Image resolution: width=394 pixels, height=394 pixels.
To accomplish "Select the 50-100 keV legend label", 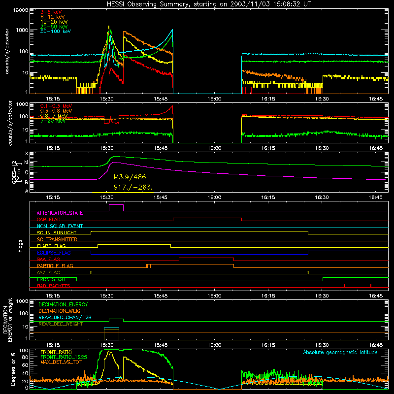I will 56,32.
